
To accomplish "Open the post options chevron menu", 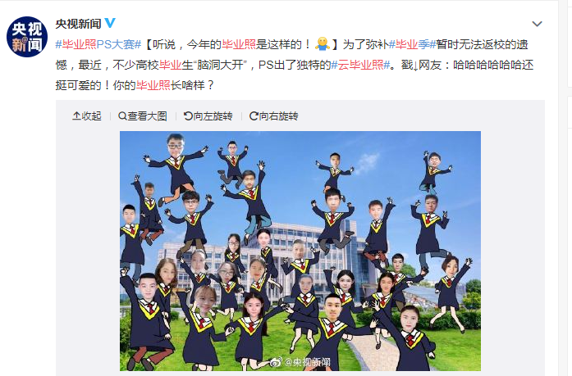I will coord(537,24).
